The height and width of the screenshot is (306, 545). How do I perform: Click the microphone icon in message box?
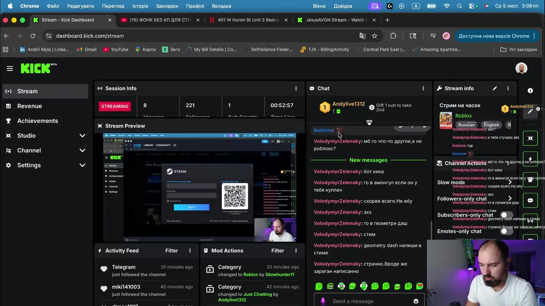(323, 301)
